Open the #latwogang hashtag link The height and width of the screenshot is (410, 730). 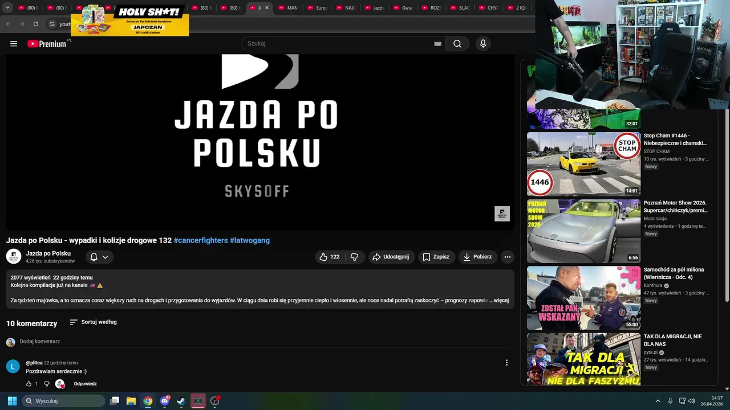(x=250, y=240)
